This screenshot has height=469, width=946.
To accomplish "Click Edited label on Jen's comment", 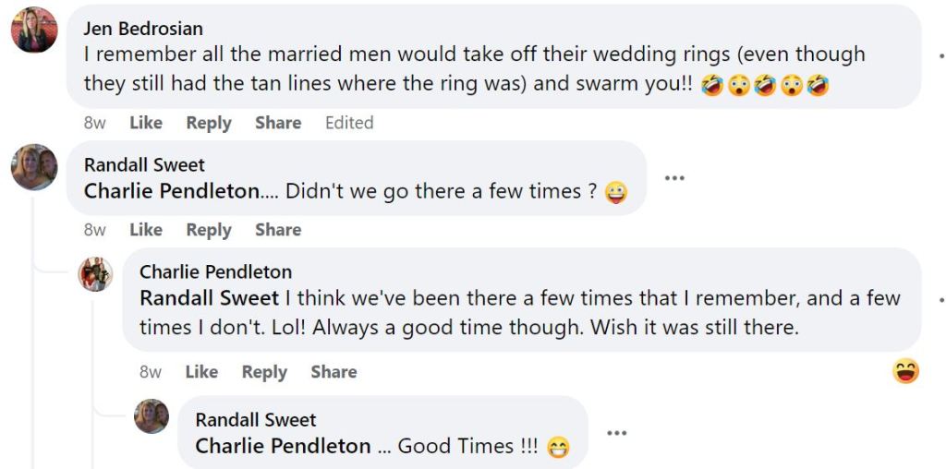I will click(349, 123).
